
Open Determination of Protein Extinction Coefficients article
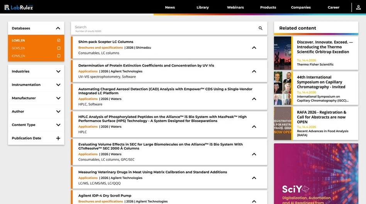pyautogui.click(x=146, y=65)
